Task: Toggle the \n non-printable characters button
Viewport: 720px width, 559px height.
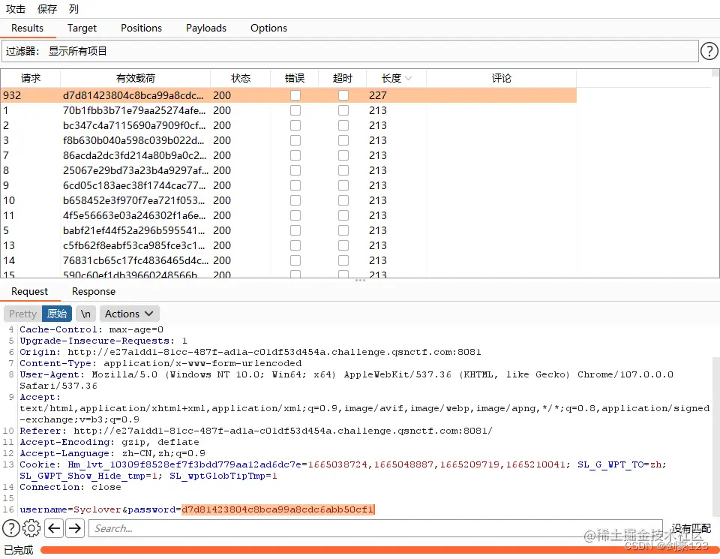Action: [85, 314]
